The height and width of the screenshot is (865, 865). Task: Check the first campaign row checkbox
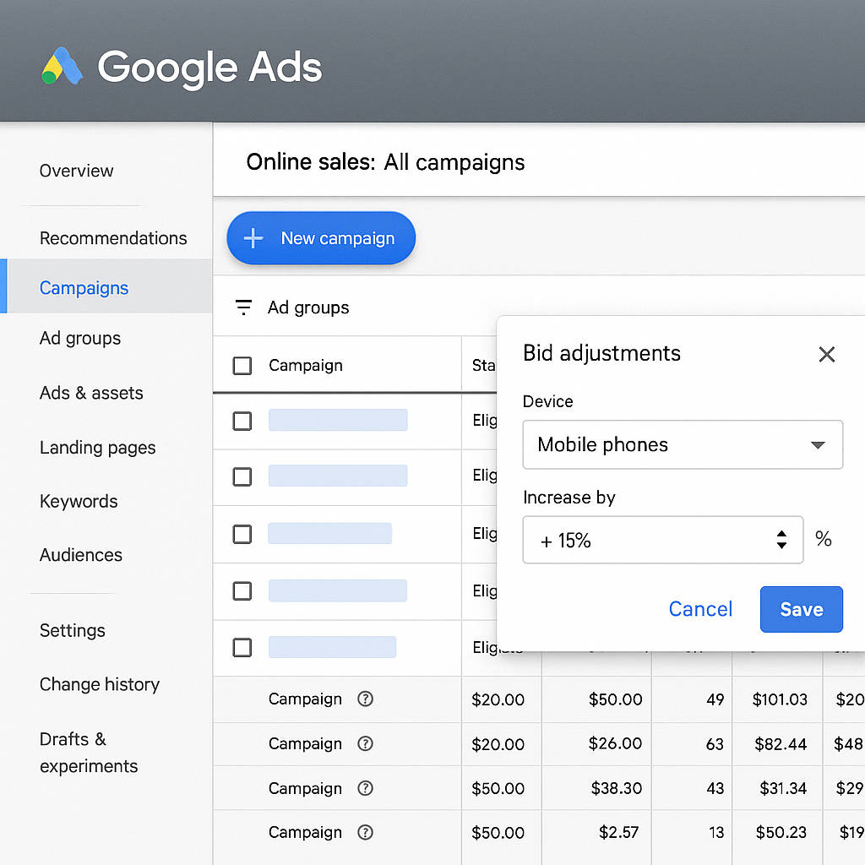(242, 421)
